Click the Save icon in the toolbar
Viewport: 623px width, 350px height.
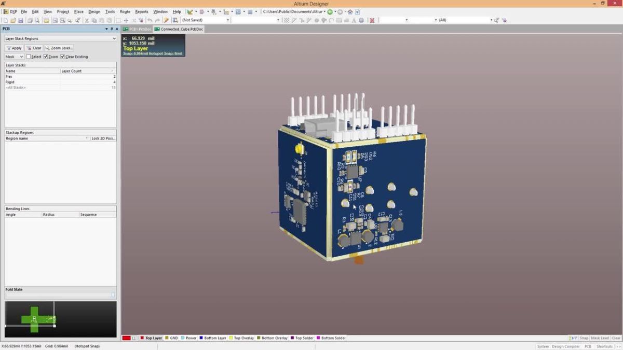(21, 20)
